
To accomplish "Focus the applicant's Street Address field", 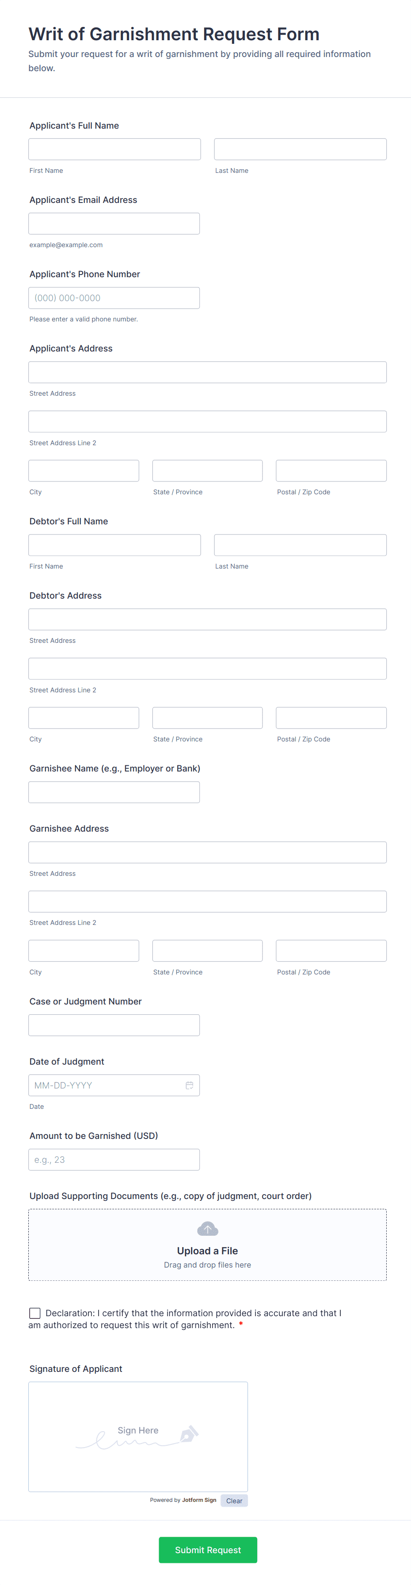I will 207,372.
